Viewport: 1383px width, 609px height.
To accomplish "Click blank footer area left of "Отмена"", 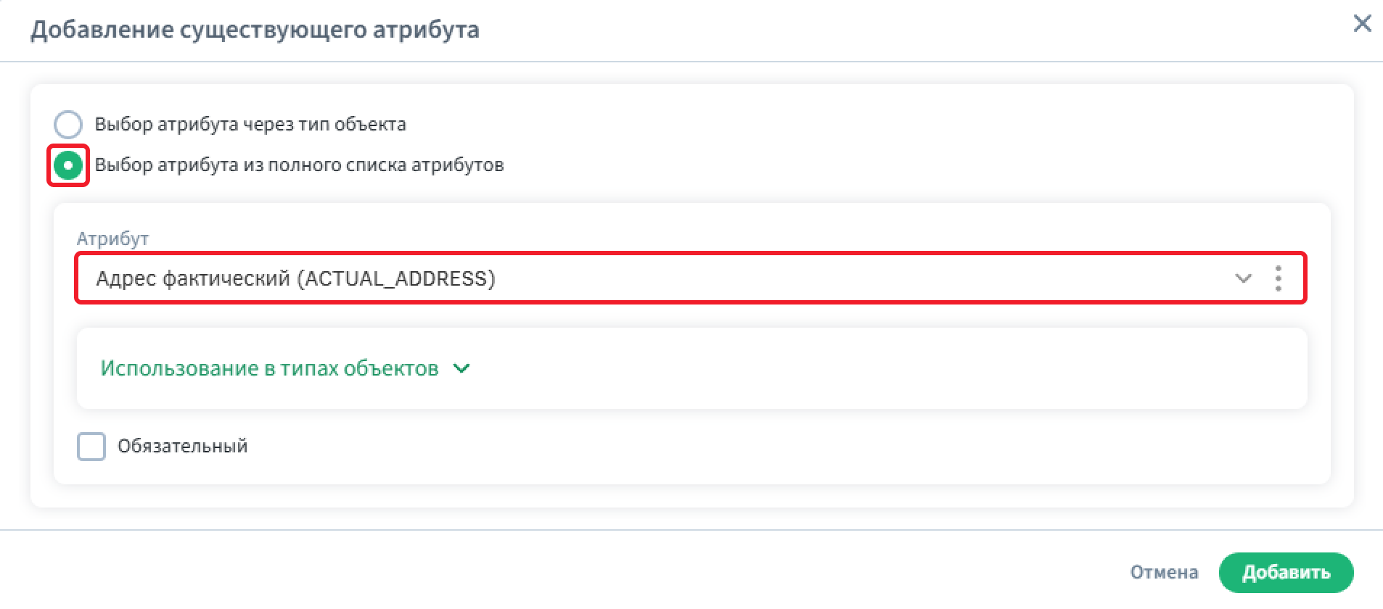I will [580, 572].
